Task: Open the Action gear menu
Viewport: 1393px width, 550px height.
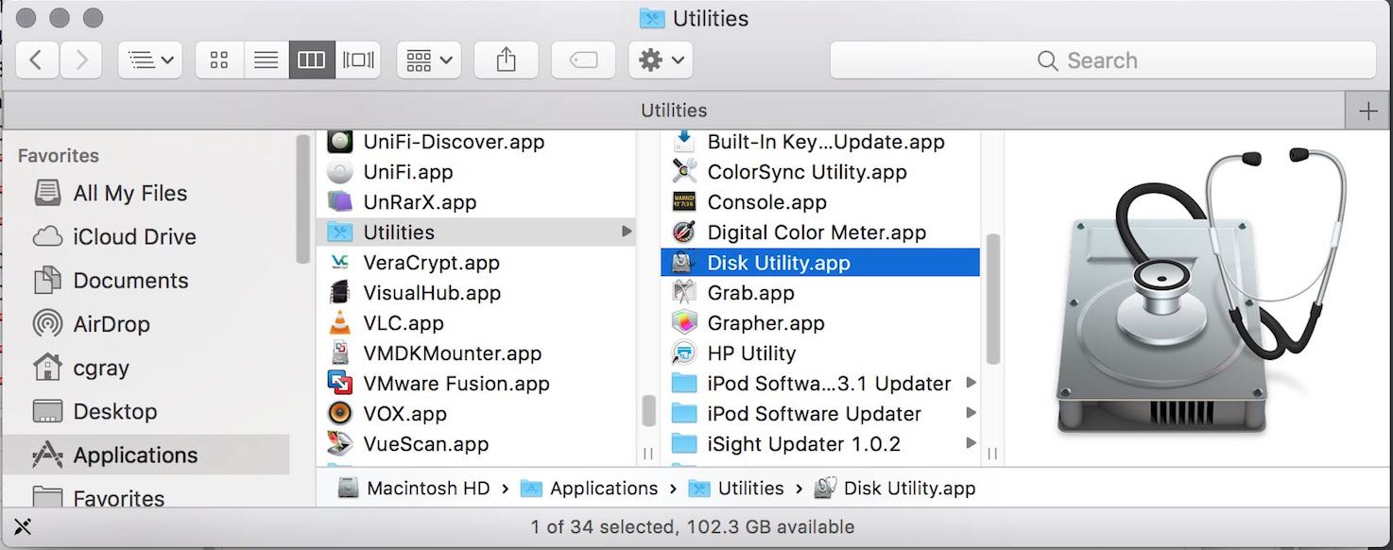Action: (661, 60)
